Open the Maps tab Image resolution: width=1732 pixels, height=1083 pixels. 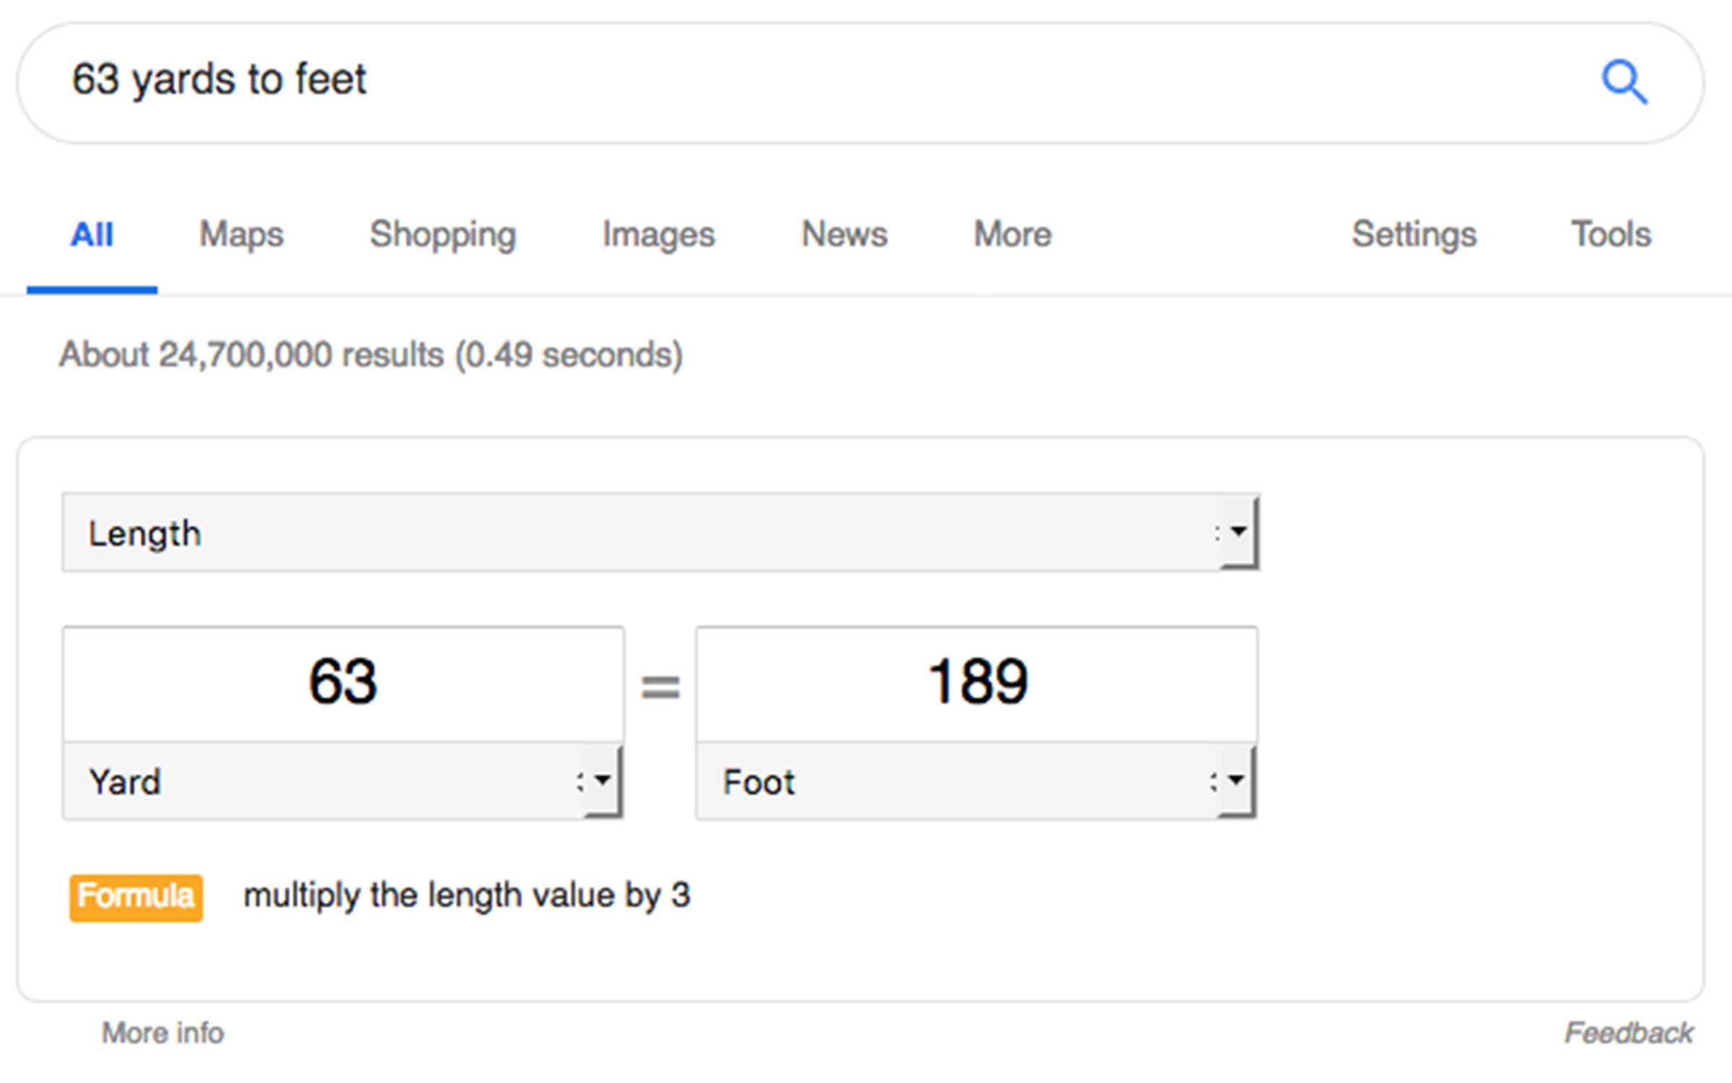tap(241, 235)
